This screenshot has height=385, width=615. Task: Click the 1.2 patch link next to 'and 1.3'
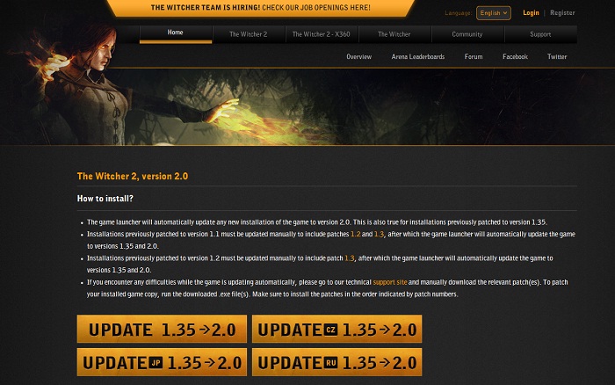point(355,234)
